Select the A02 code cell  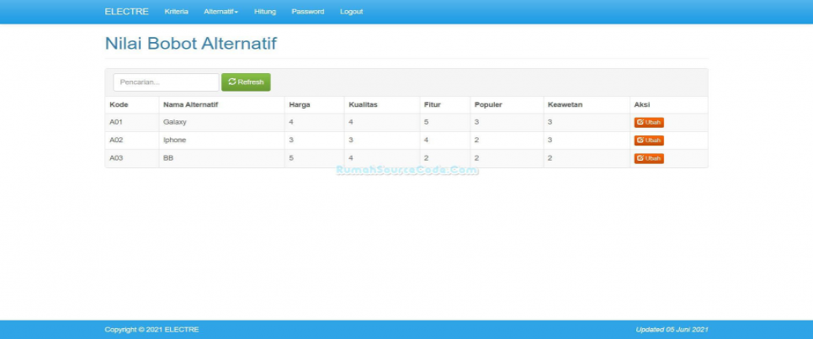[116, 140]
